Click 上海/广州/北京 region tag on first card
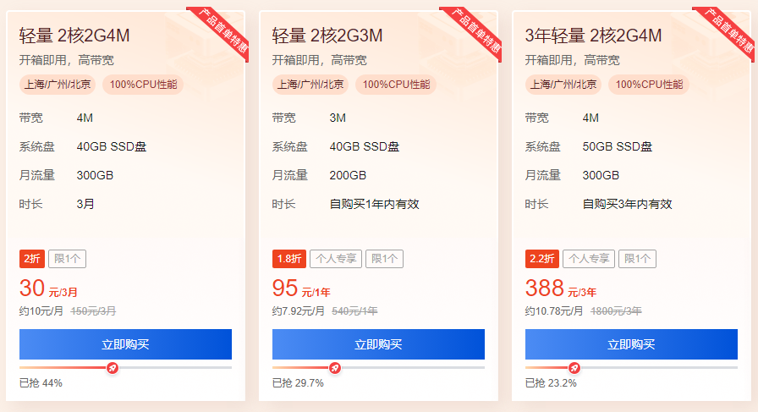The image size is (758, 412). 58,85
